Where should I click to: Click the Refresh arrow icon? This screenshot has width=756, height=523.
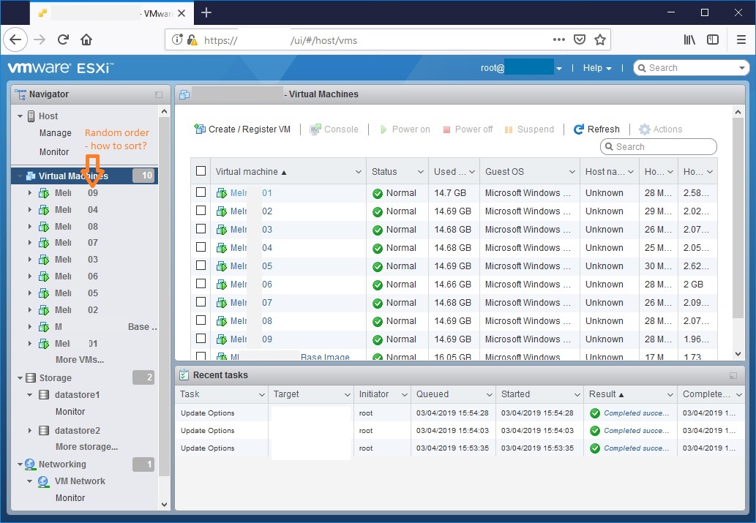(579, 129)
